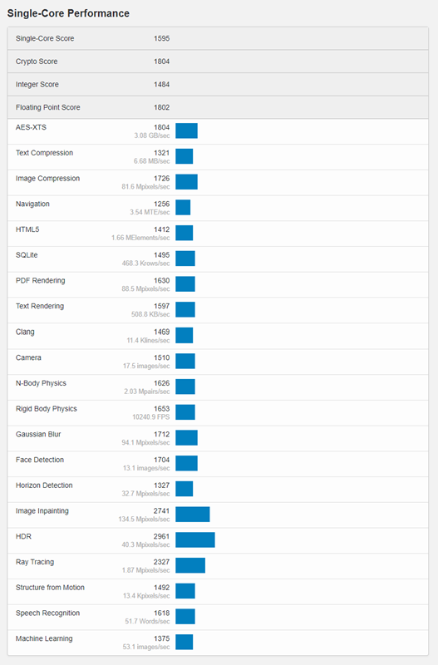Click the HDR score bar
The height and width of the screenshot is (665, 438).
[x=195, y=539]
